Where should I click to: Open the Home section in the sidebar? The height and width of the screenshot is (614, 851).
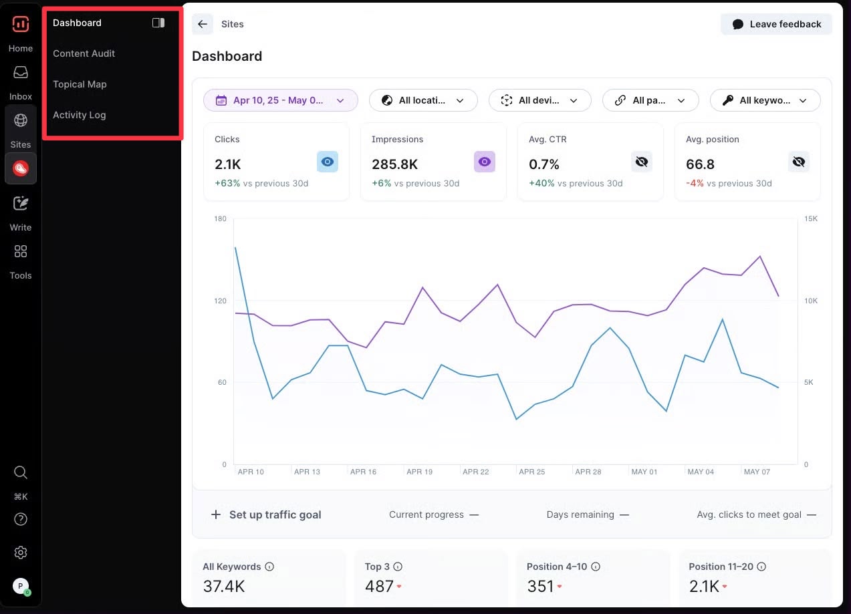20,30
